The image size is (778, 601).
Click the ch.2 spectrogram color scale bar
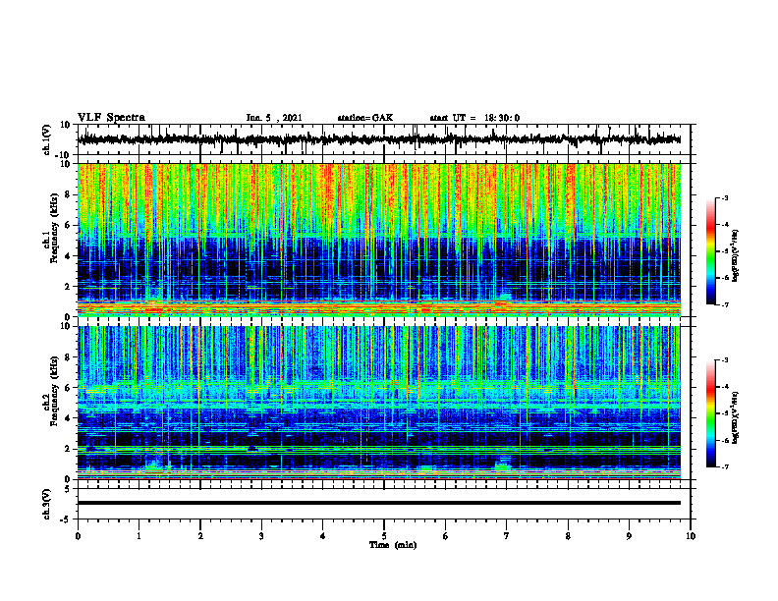coord(711,413)
